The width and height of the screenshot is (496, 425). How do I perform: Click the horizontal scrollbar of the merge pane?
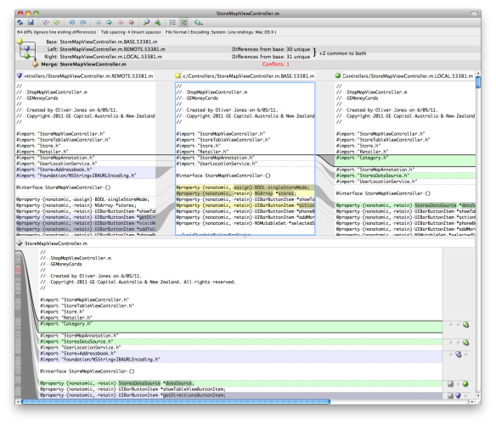coord(176,401)
